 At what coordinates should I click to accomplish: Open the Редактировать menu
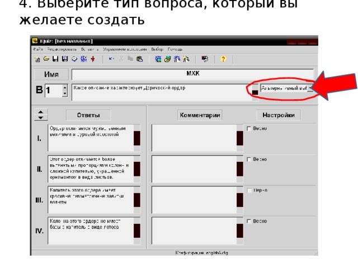[x=62, y=49]
